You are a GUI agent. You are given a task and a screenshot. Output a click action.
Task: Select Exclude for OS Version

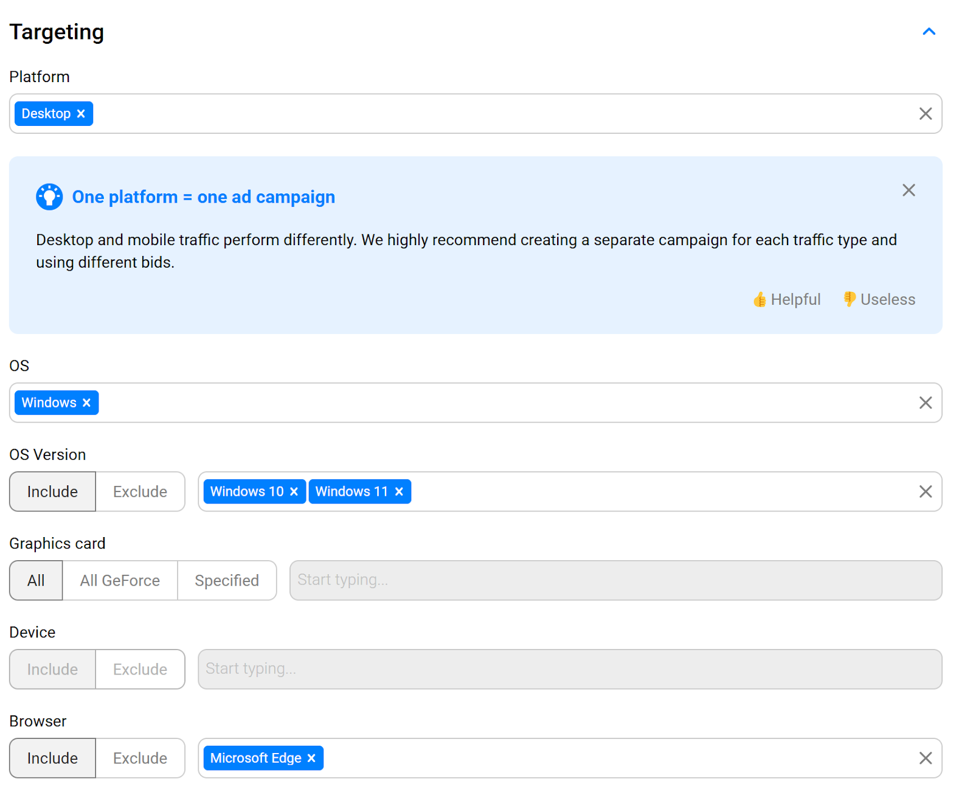(x=140, y=491)
